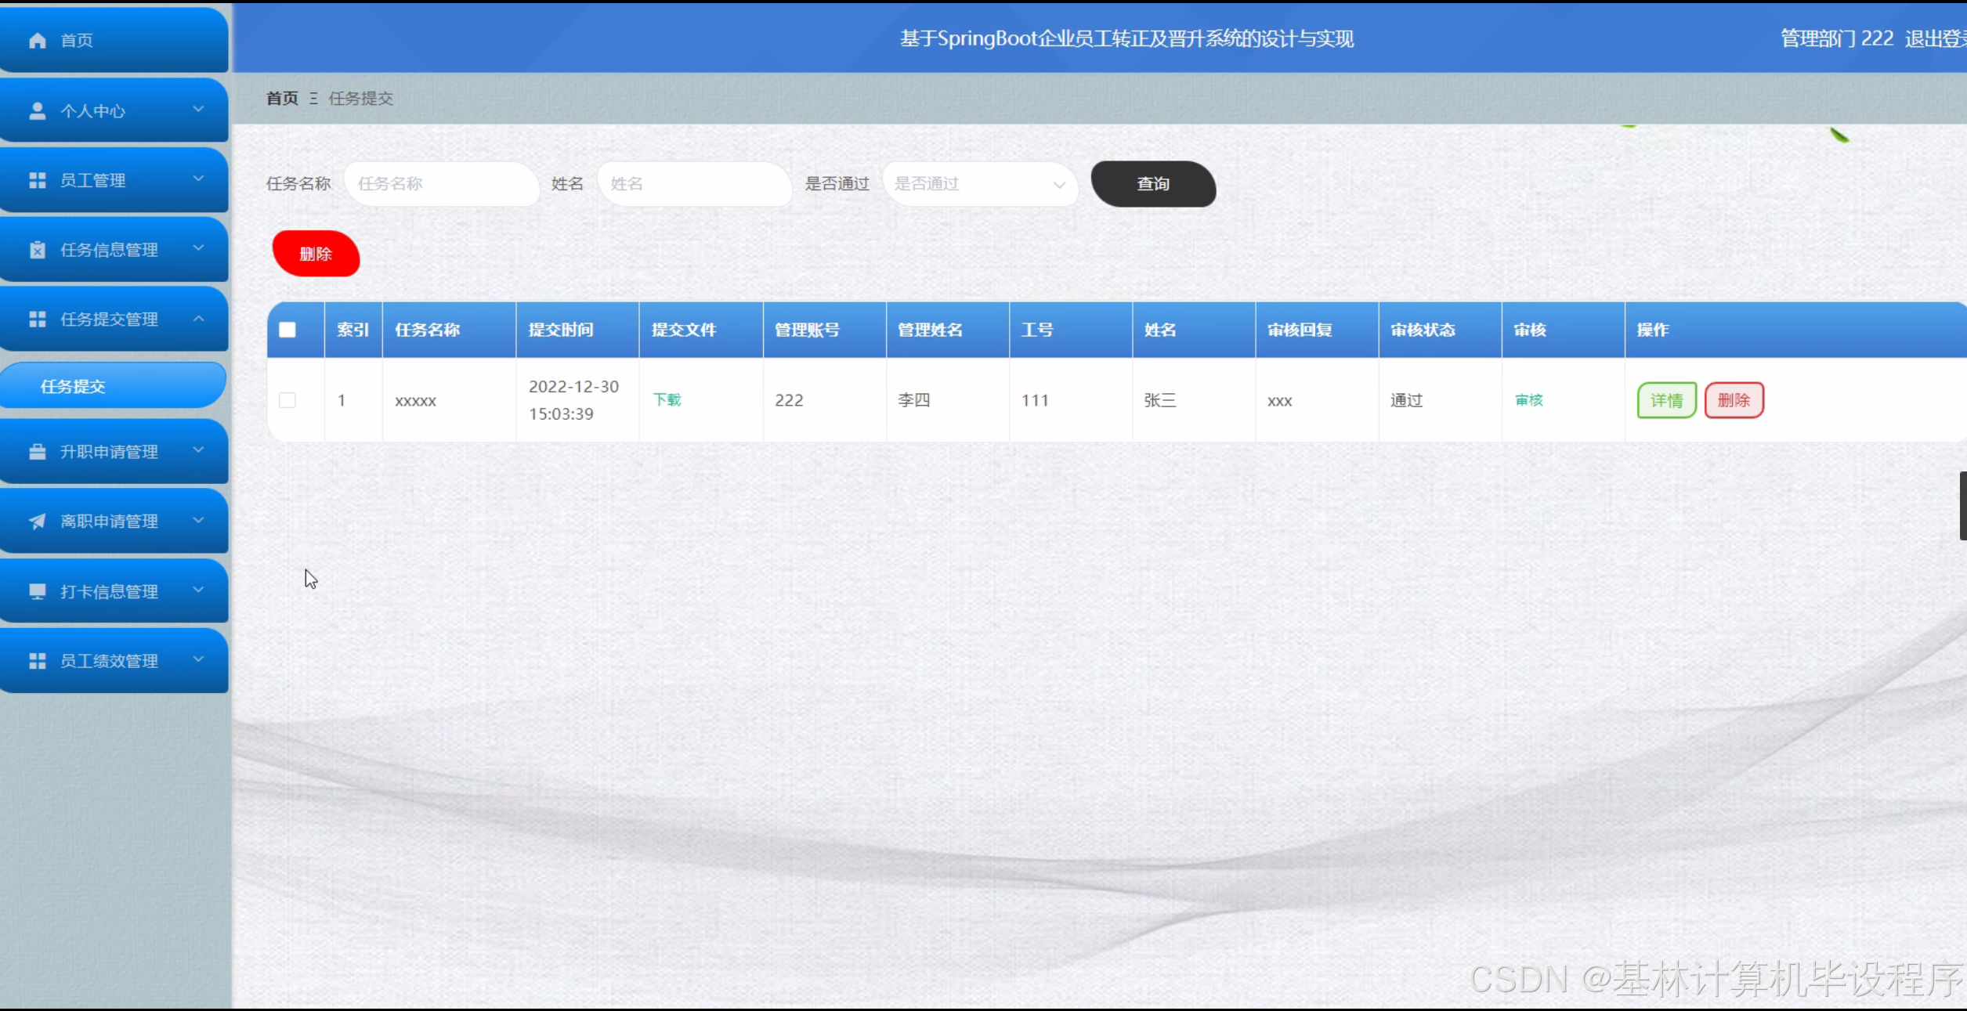Image resolution: width=1967 pixels, height=1011 pixels.
Task: Click the monitor icon beside 打卡信息管理
Action: click(37, 591)
